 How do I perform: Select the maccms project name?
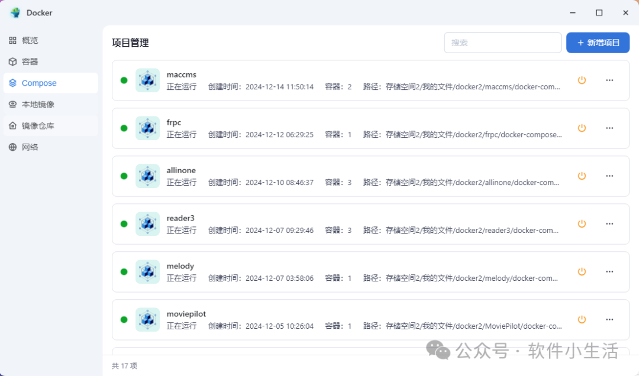tap(182, 74)
